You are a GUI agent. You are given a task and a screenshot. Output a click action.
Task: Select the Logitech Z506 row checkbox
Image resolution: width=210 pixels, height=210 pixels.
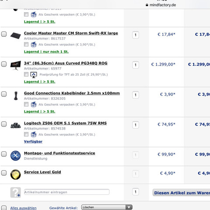coord(4,124)
